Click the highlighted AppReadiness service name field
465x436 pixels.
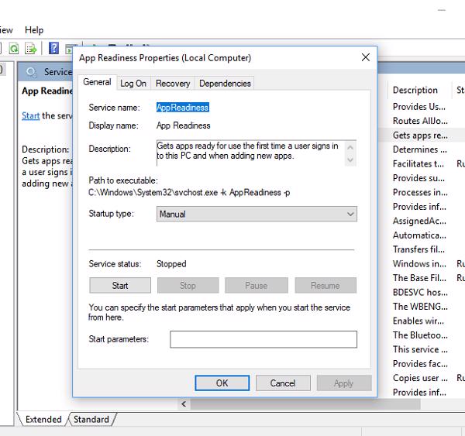(x=183, y=108)
